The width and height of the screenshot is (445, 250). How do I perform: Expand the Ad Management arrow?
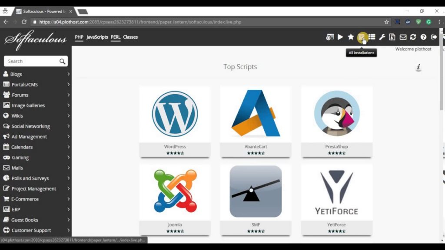click(x=68, y=137)
